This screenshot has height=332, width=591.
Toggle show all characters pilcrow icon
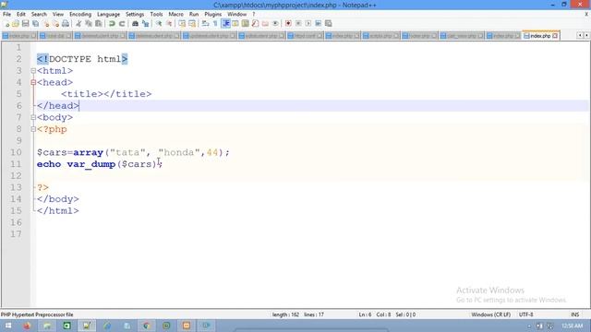[x=215, y=24]
